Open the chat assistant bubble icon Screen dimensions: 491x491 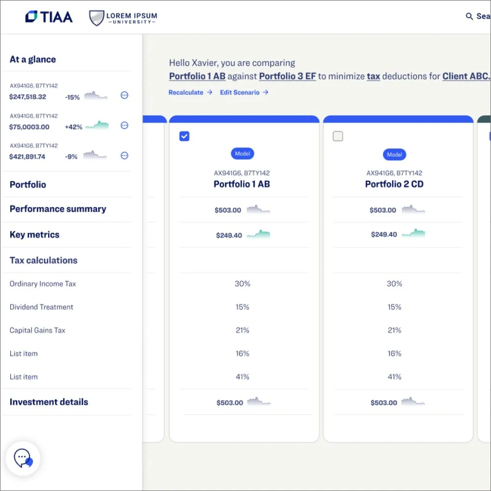tap(23, 459)
